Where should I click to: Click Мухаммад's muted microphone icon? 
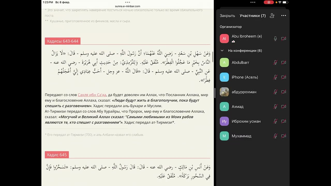click(275, 136)
